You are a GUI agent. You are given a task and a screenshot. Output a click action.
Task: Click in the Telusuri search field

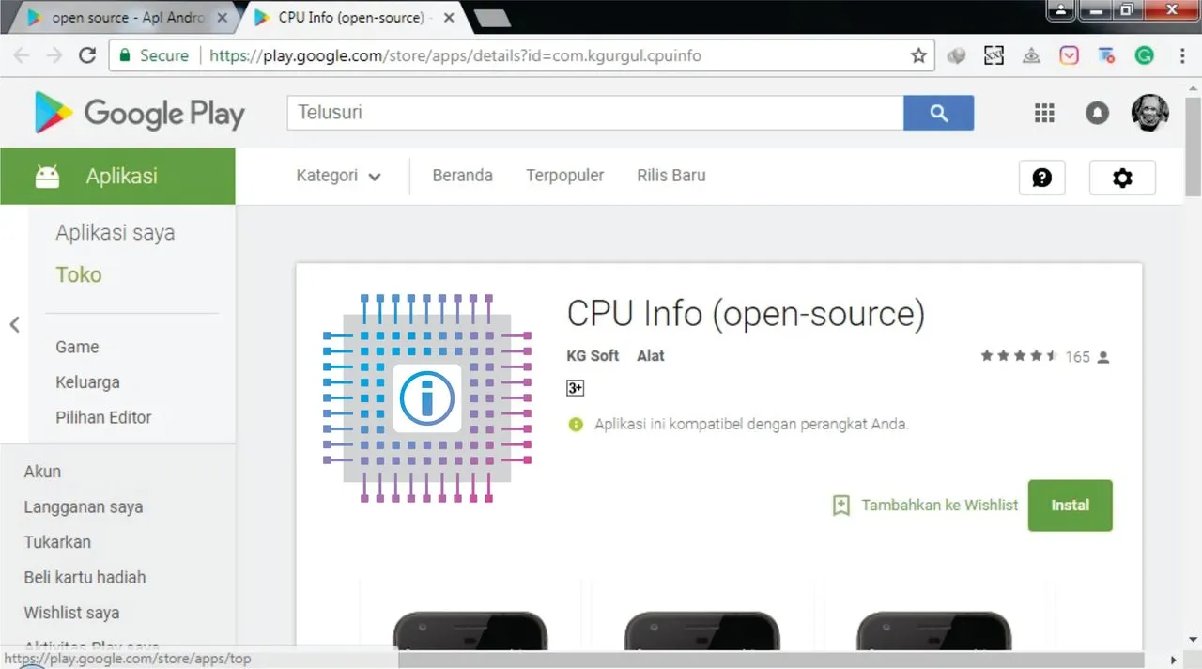(x=595, y=113)
